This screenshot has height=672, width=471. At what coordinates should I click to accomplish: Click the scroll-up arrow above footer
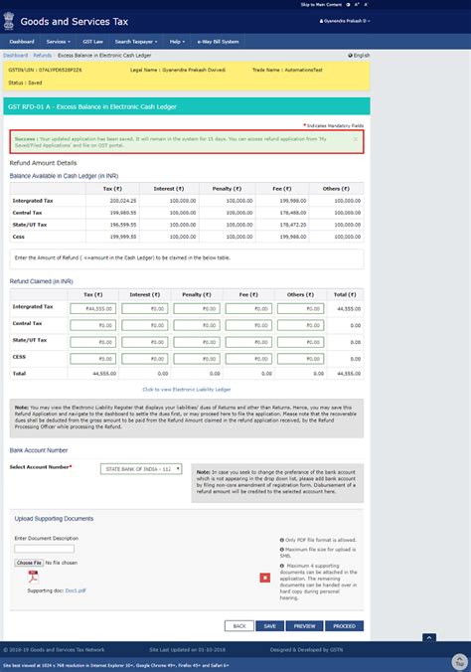tap(429, 638)
